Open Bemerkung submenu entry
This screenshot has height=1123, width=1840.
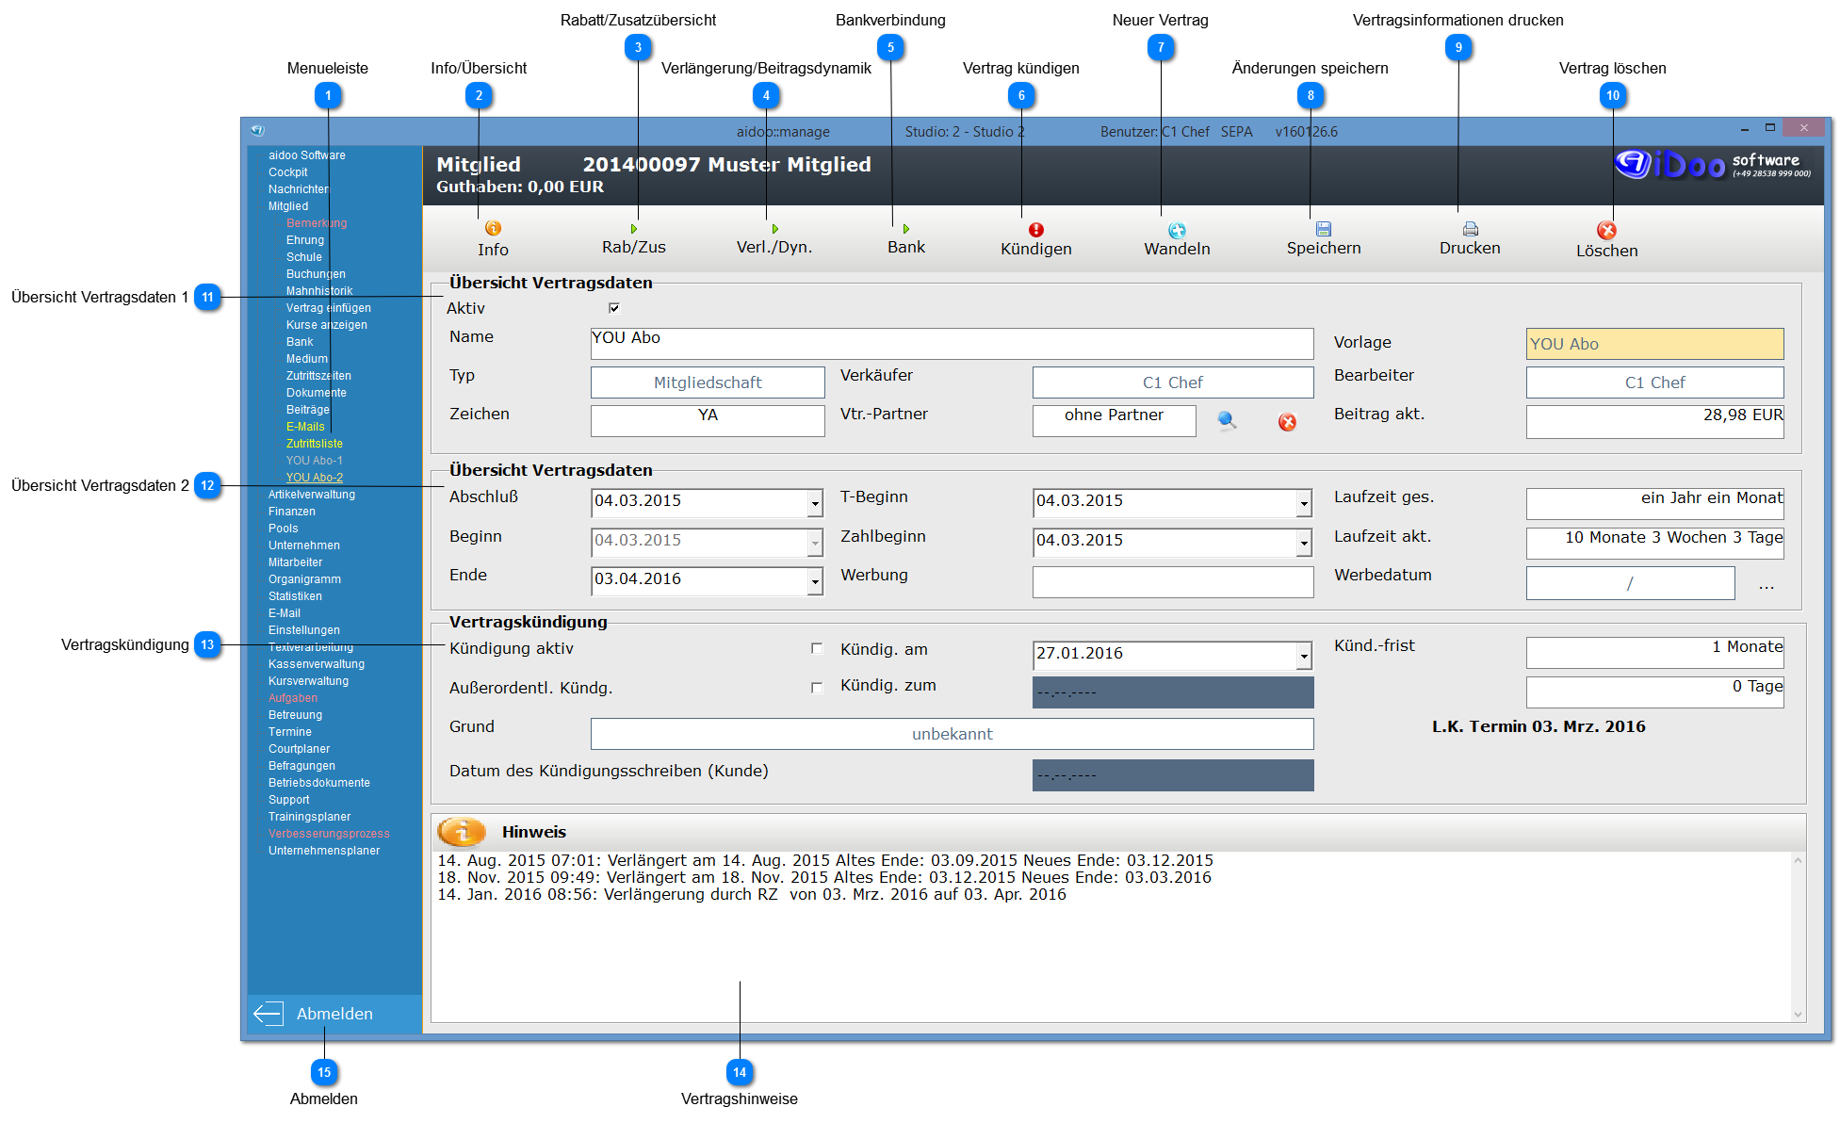point(317,223)
